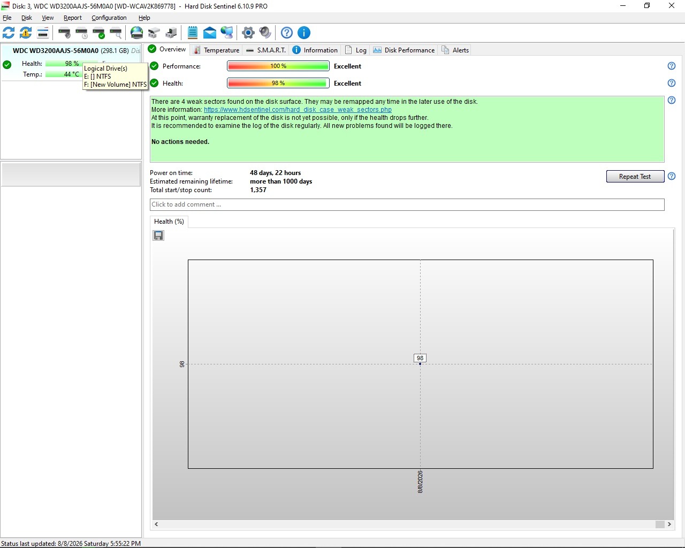Save the health graph using the floppy icon

158,235
